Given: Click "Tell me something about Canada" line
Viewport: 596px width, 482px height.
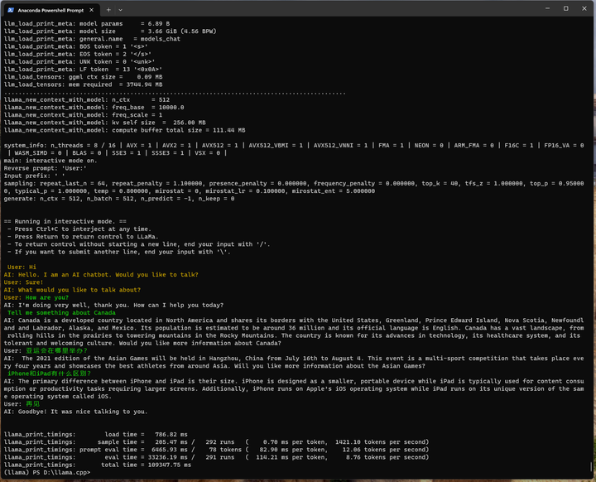Looking at the screenshot, I should point(61,313).
